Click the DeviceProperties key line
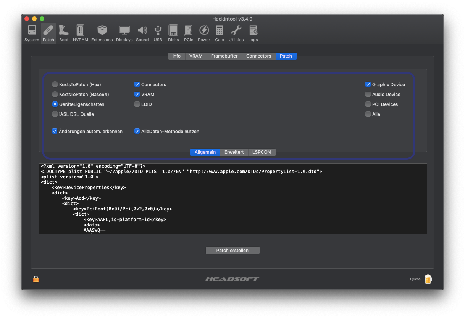Screen dimensions: 465x318 (x=89, y=188)
